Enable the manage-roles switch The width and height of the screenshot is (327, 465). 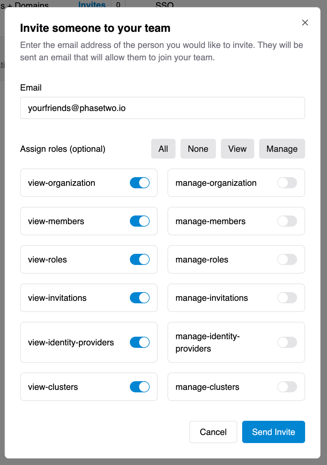tap(287, 259)
